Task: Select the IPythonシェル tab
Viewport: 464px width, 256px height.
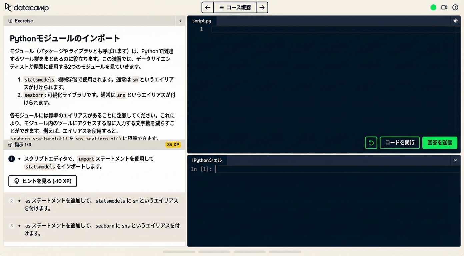Action: pyautogui.click(x=207, y=160)
